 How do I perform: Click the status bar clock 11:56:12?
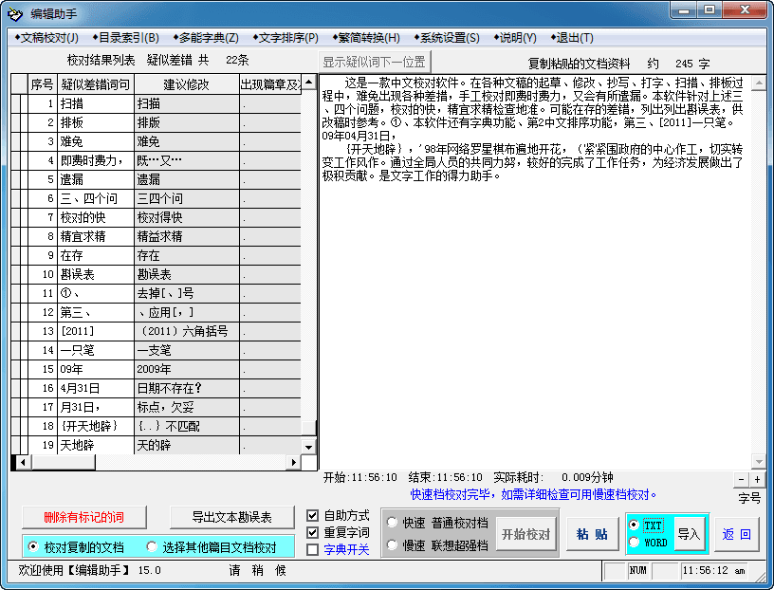tap(714, 570)
